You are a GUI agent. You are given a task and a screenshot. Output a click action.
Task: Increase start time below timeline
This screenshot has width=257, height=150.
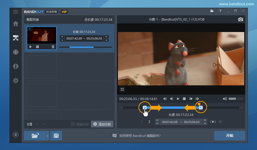pos(157,120)
